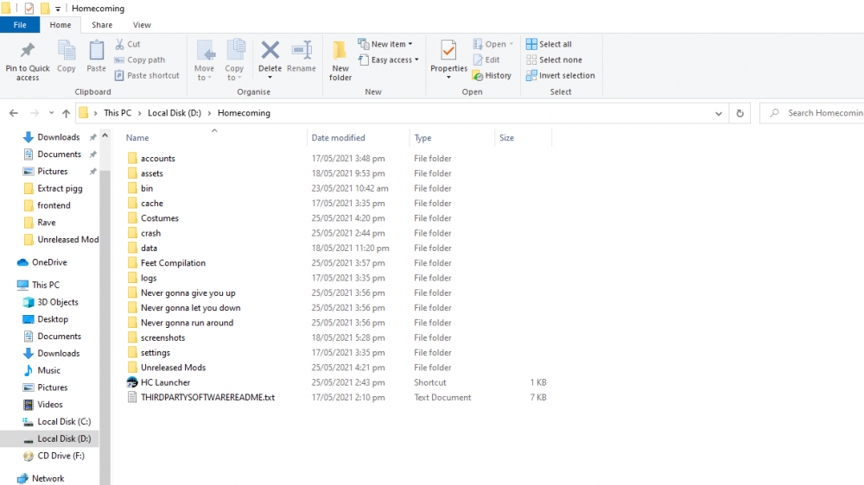864x485 pixels.
Task: Open the Easy access dropdown
Action: click(389, 60)
